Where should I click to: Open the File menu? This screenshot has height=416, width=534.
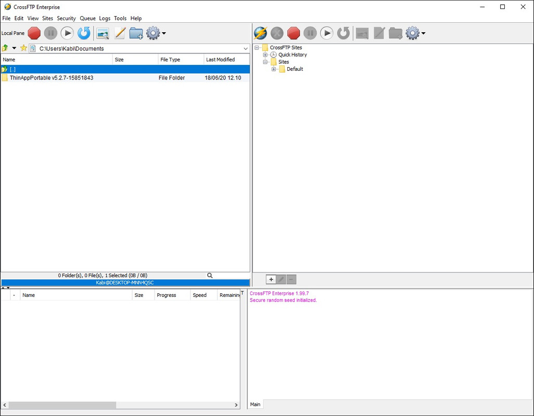pyautogui.click(x=6, y=18)
